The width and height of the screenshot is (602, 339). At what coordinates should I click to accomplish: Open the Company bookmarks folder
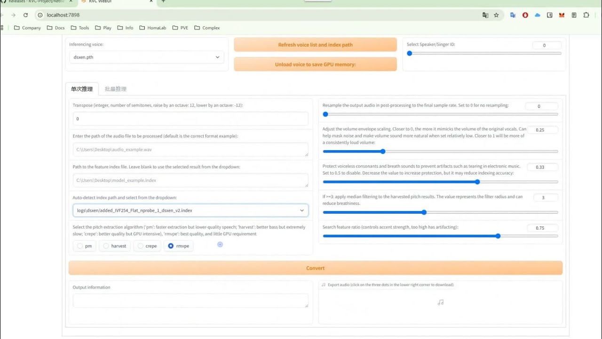pos(27,28)
